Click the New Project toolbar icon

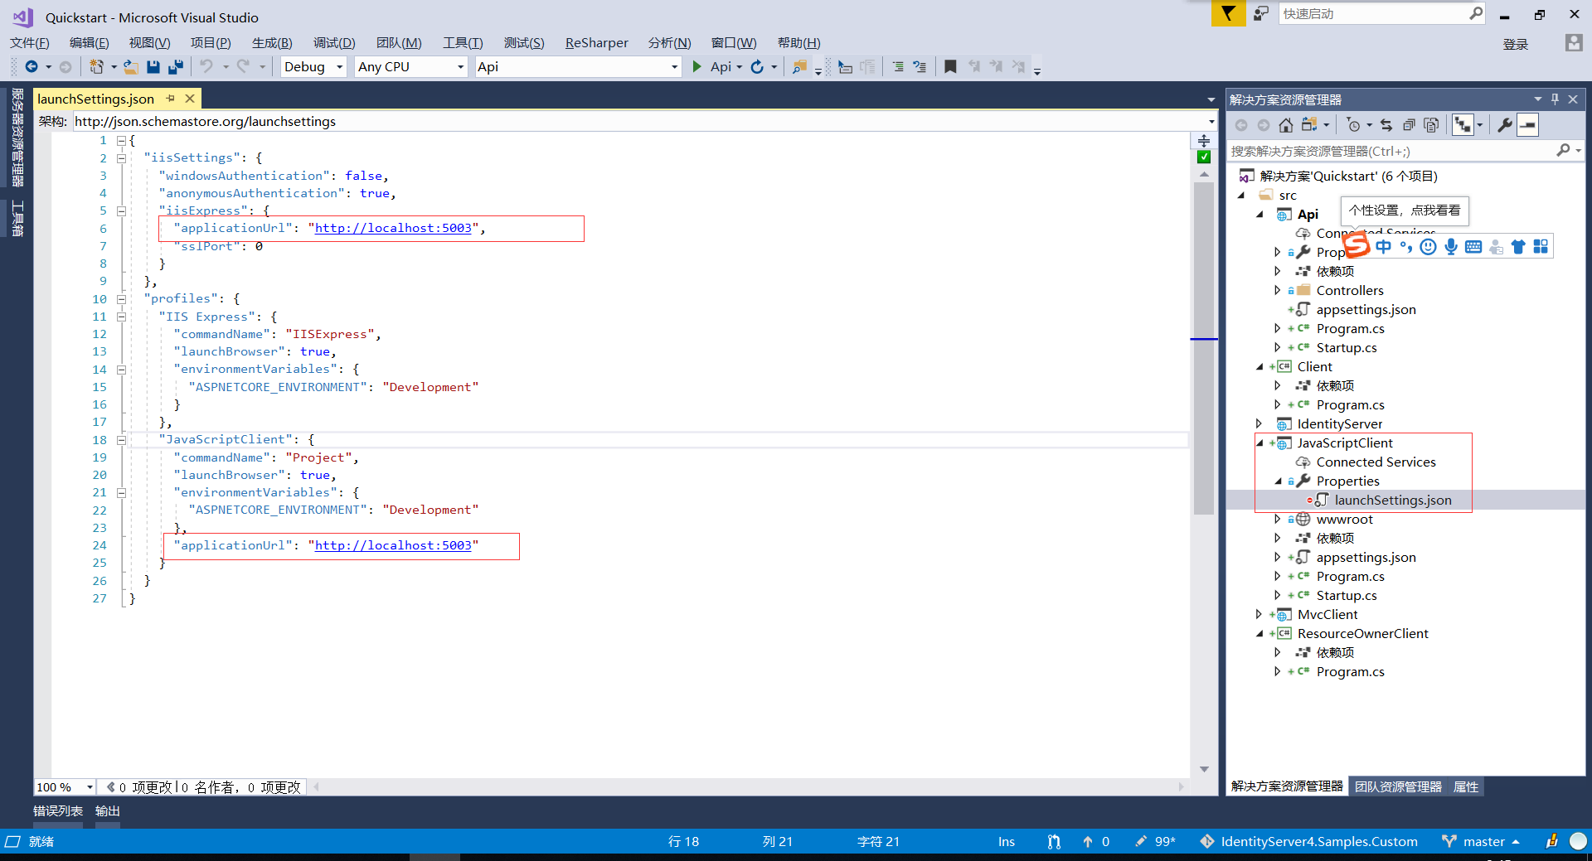pos(96,67)
